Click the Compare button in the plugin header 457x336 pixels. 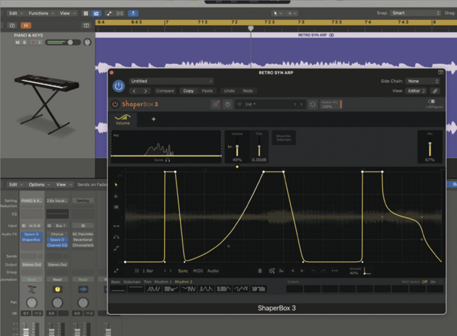coord(165,91)
